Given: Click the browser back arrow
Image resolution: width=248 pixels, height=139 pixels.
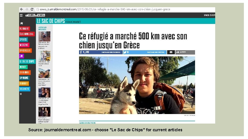Looking at the screenshot, I should 21,9.
